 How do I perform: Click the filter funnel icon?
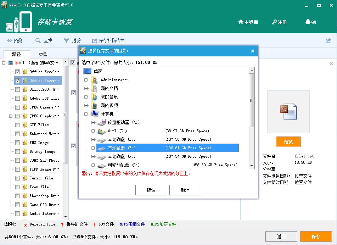point(66,40)
